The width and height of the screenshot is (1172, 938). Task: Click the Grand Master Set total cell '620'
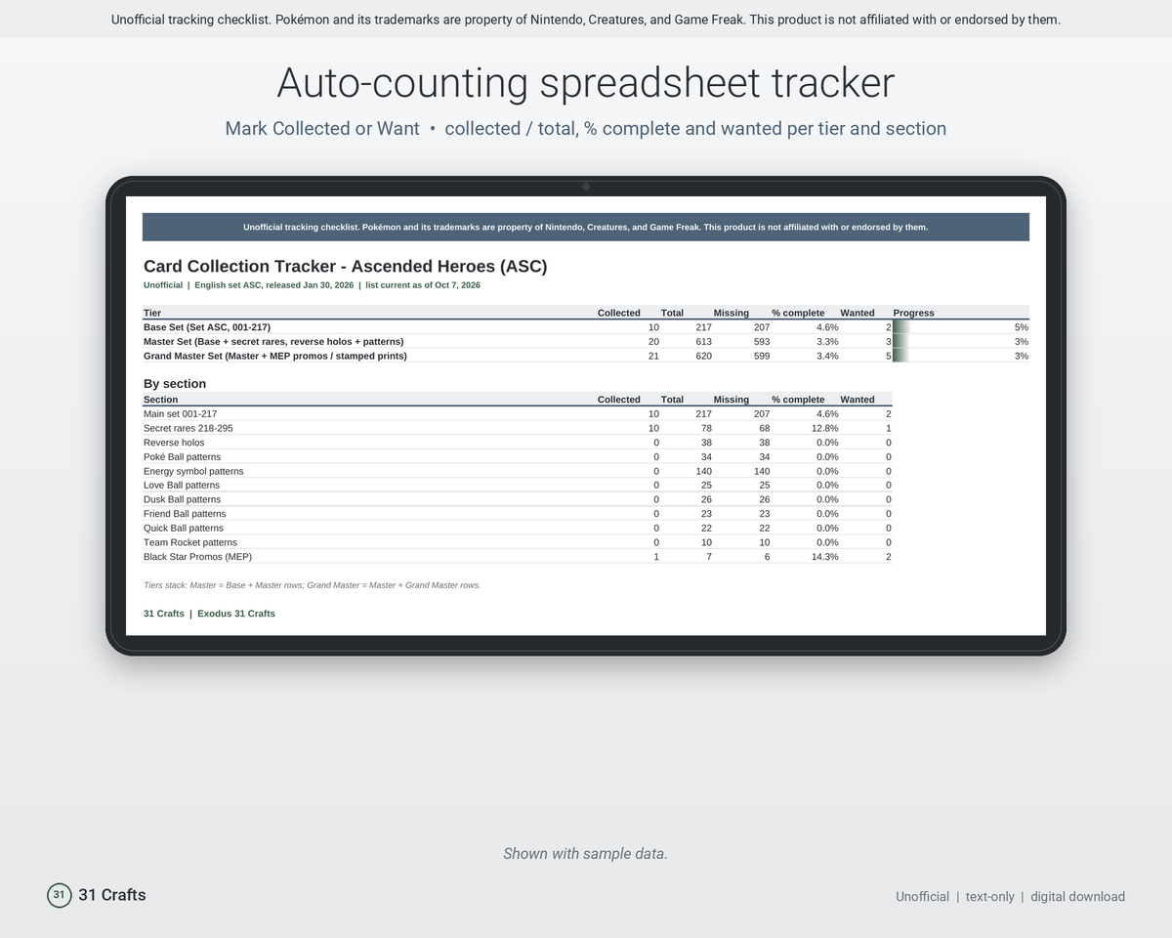703,356
